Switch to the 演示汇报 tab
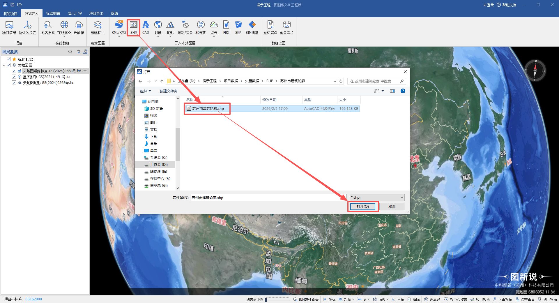Image resolution: width=559 pixels, height=303 pixels. point(75,13)
